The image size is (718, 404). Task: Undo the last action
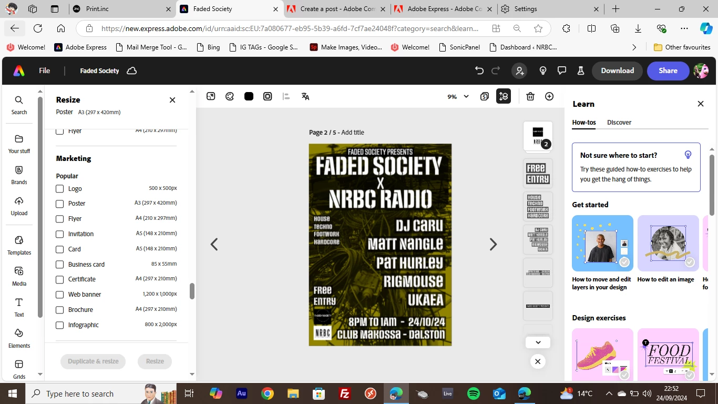479,70
